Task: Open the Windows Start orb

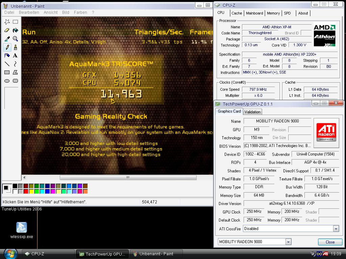Action: pyautogui.click(x=10, y=254)
